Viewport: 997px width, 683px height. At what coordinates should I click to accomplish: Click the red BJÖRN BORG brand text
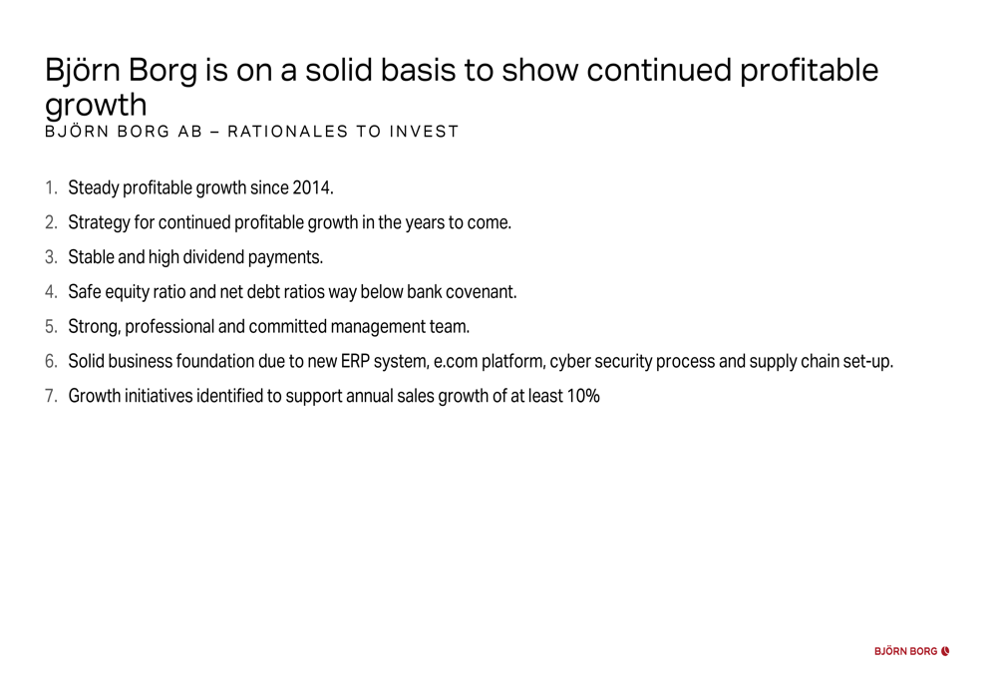tap(905, 651)
